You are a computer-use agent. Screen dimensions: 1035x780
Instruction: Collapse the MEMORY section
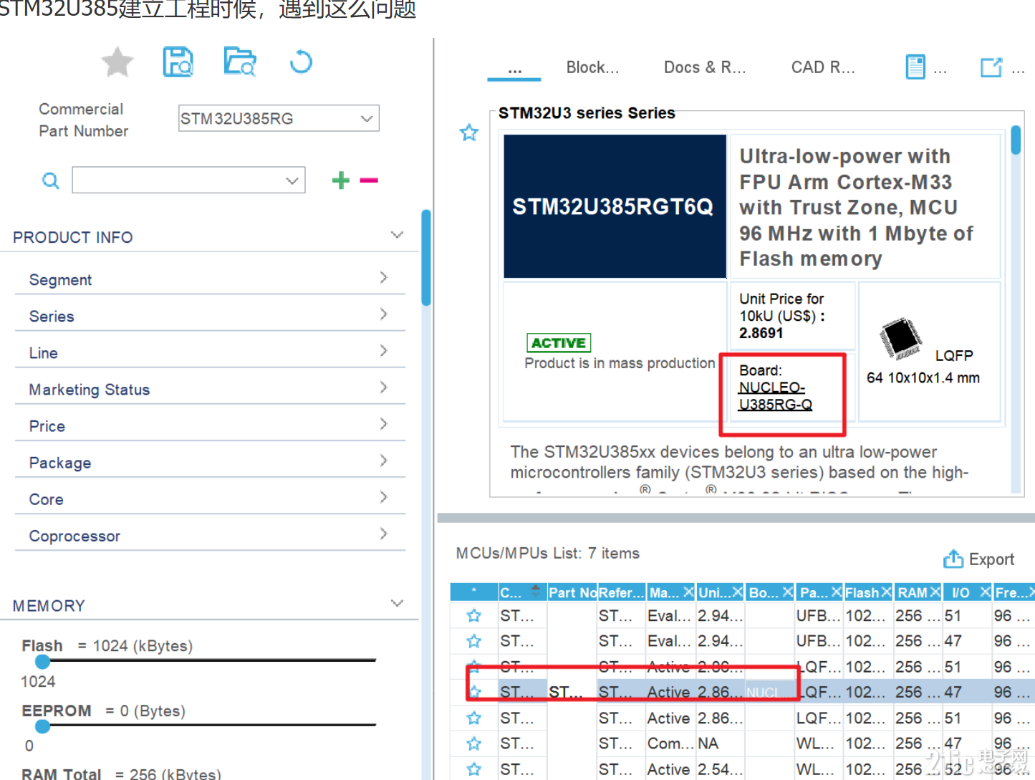click(x=397, y=603)
